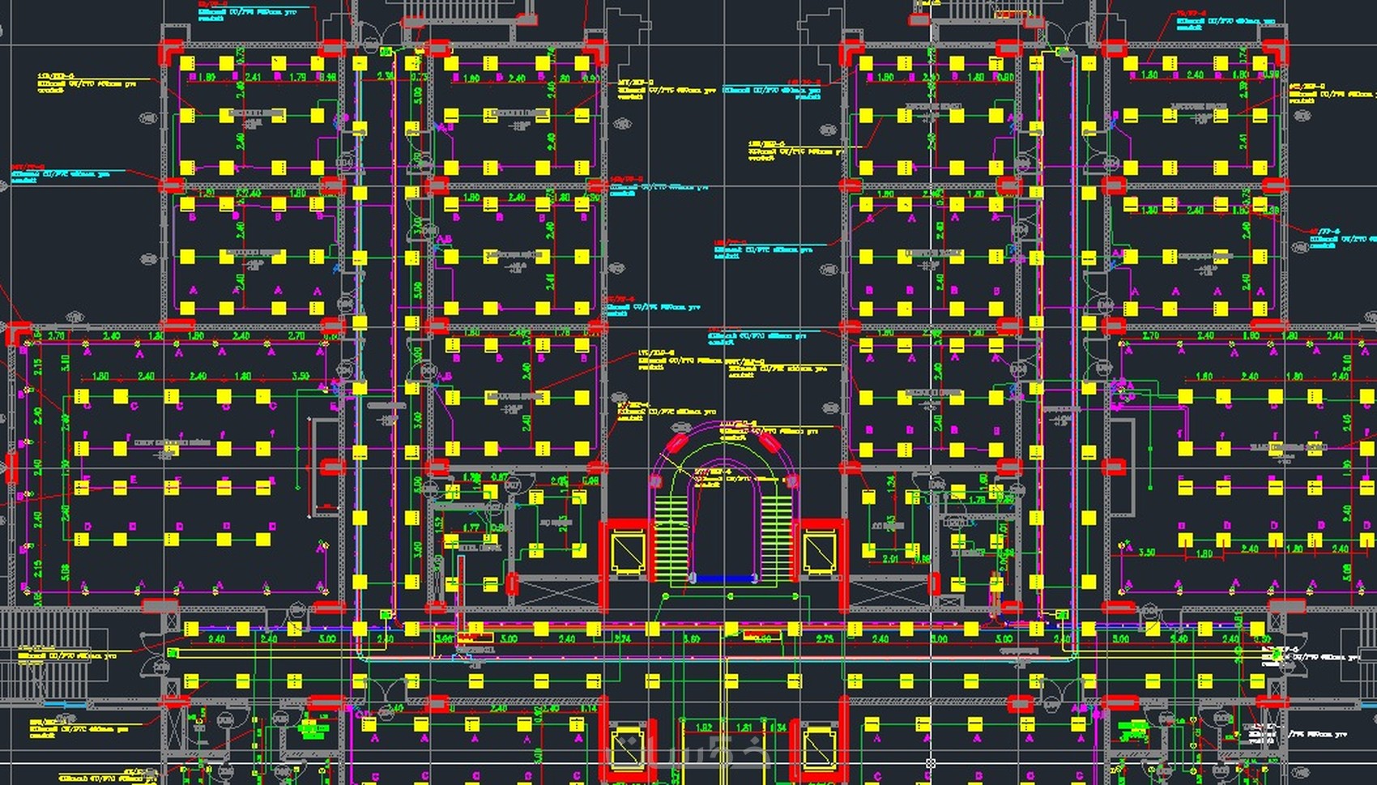Click the crosshair pickbox cursor near bottom center

coord(931,763)
